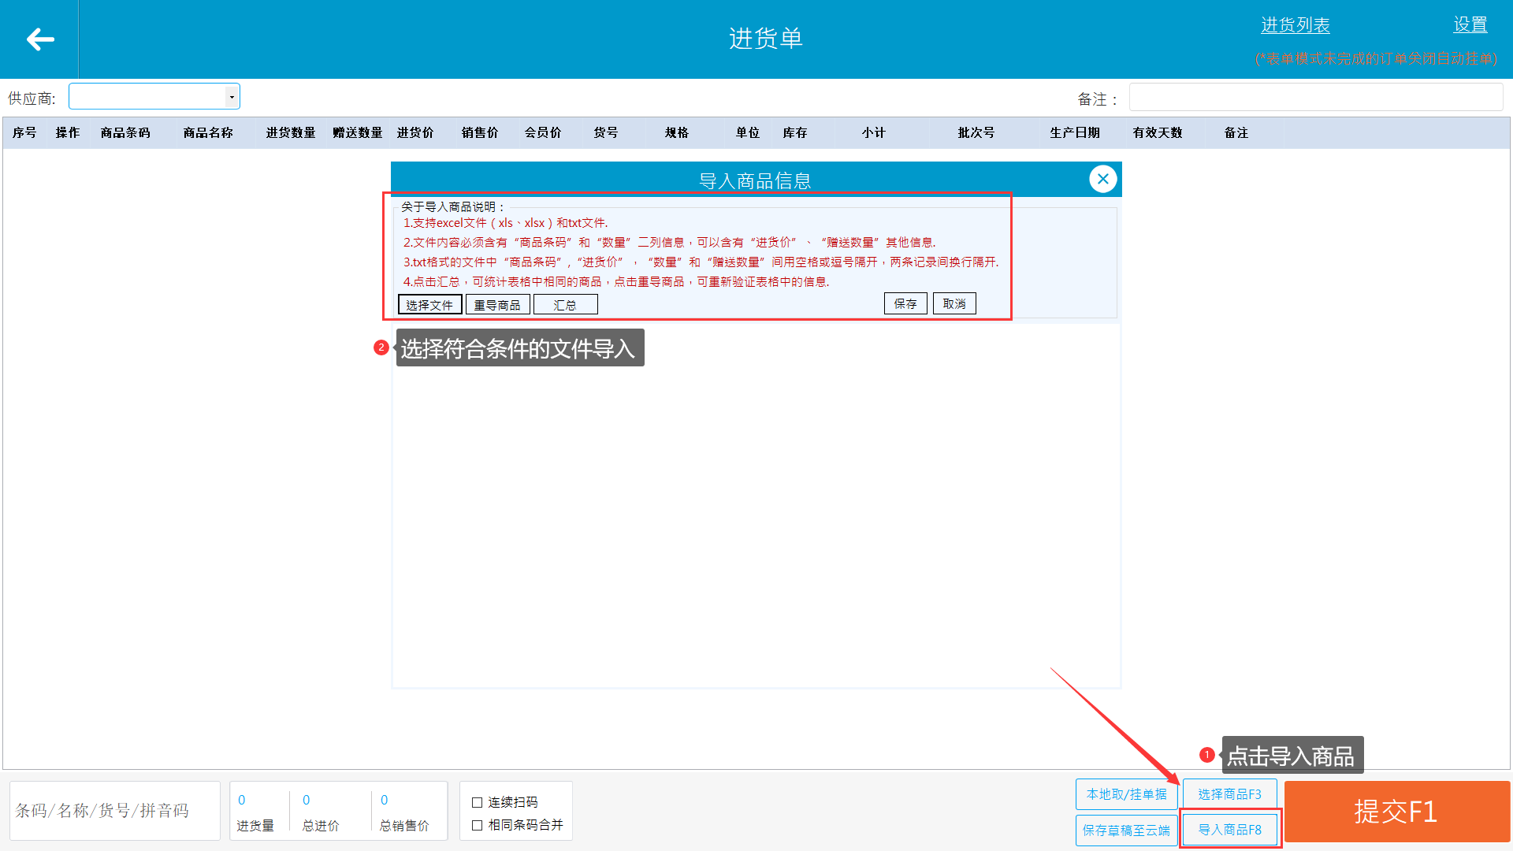Enable the 连续扫码 checkbox
This screenshot has width=1513, height=851.
click(x=477, y=802)
